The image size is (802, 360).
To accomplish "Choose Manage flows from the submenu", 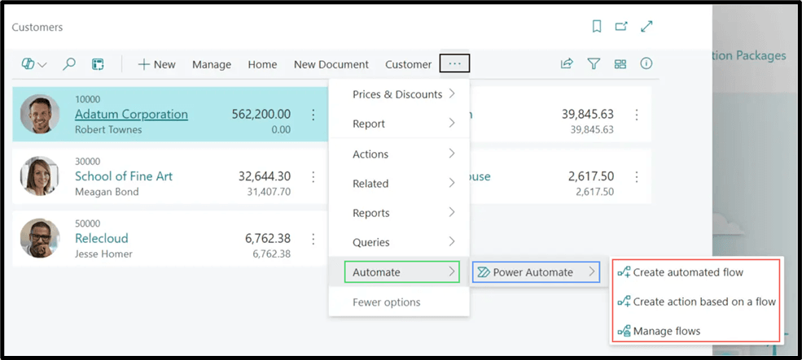I will (x=666, y=331).
